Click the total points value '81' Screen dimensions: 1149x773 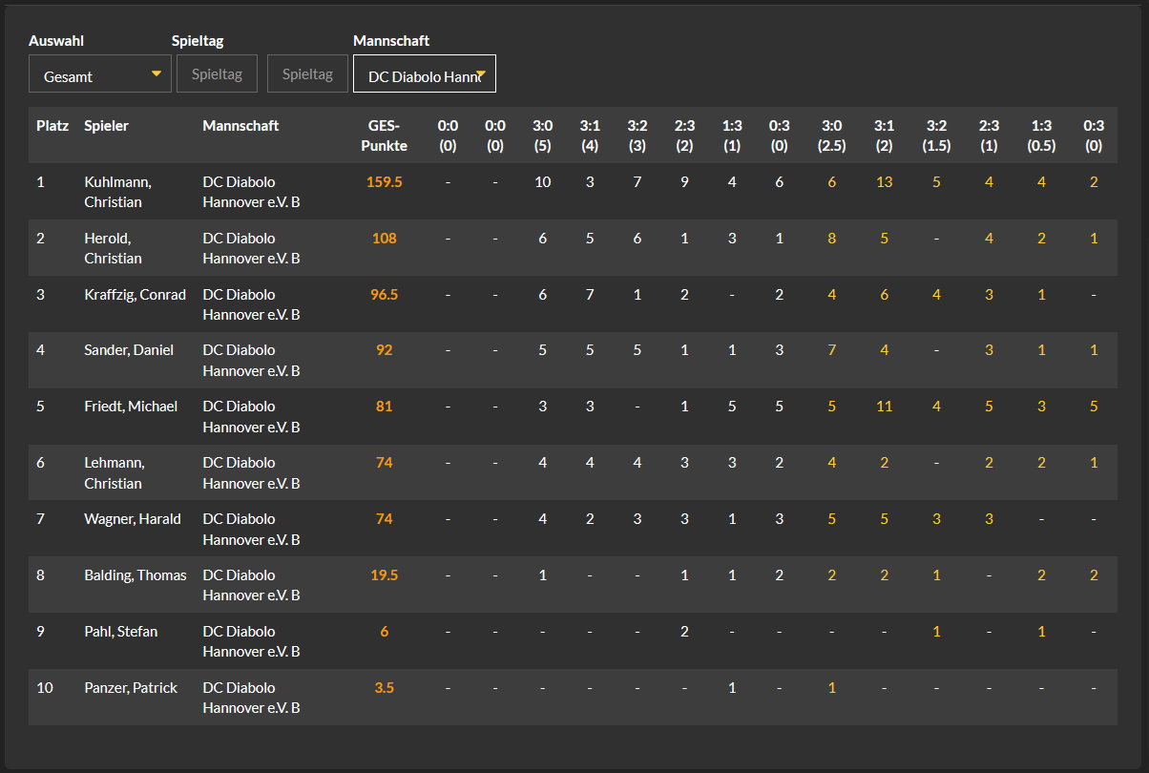(385, 407)
